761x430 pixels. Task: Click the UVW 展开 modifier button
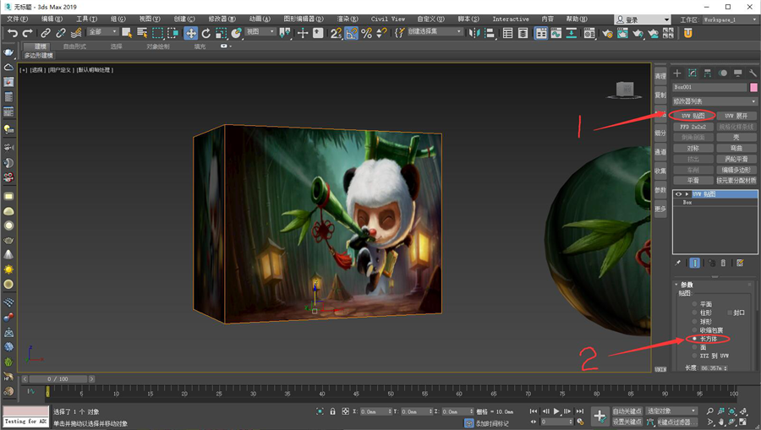tap(736, 116)
